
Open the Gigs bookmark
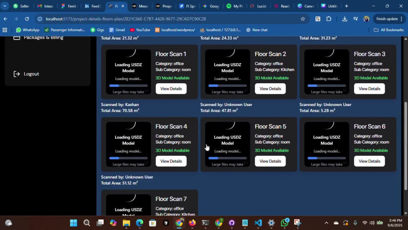point(97,30)
